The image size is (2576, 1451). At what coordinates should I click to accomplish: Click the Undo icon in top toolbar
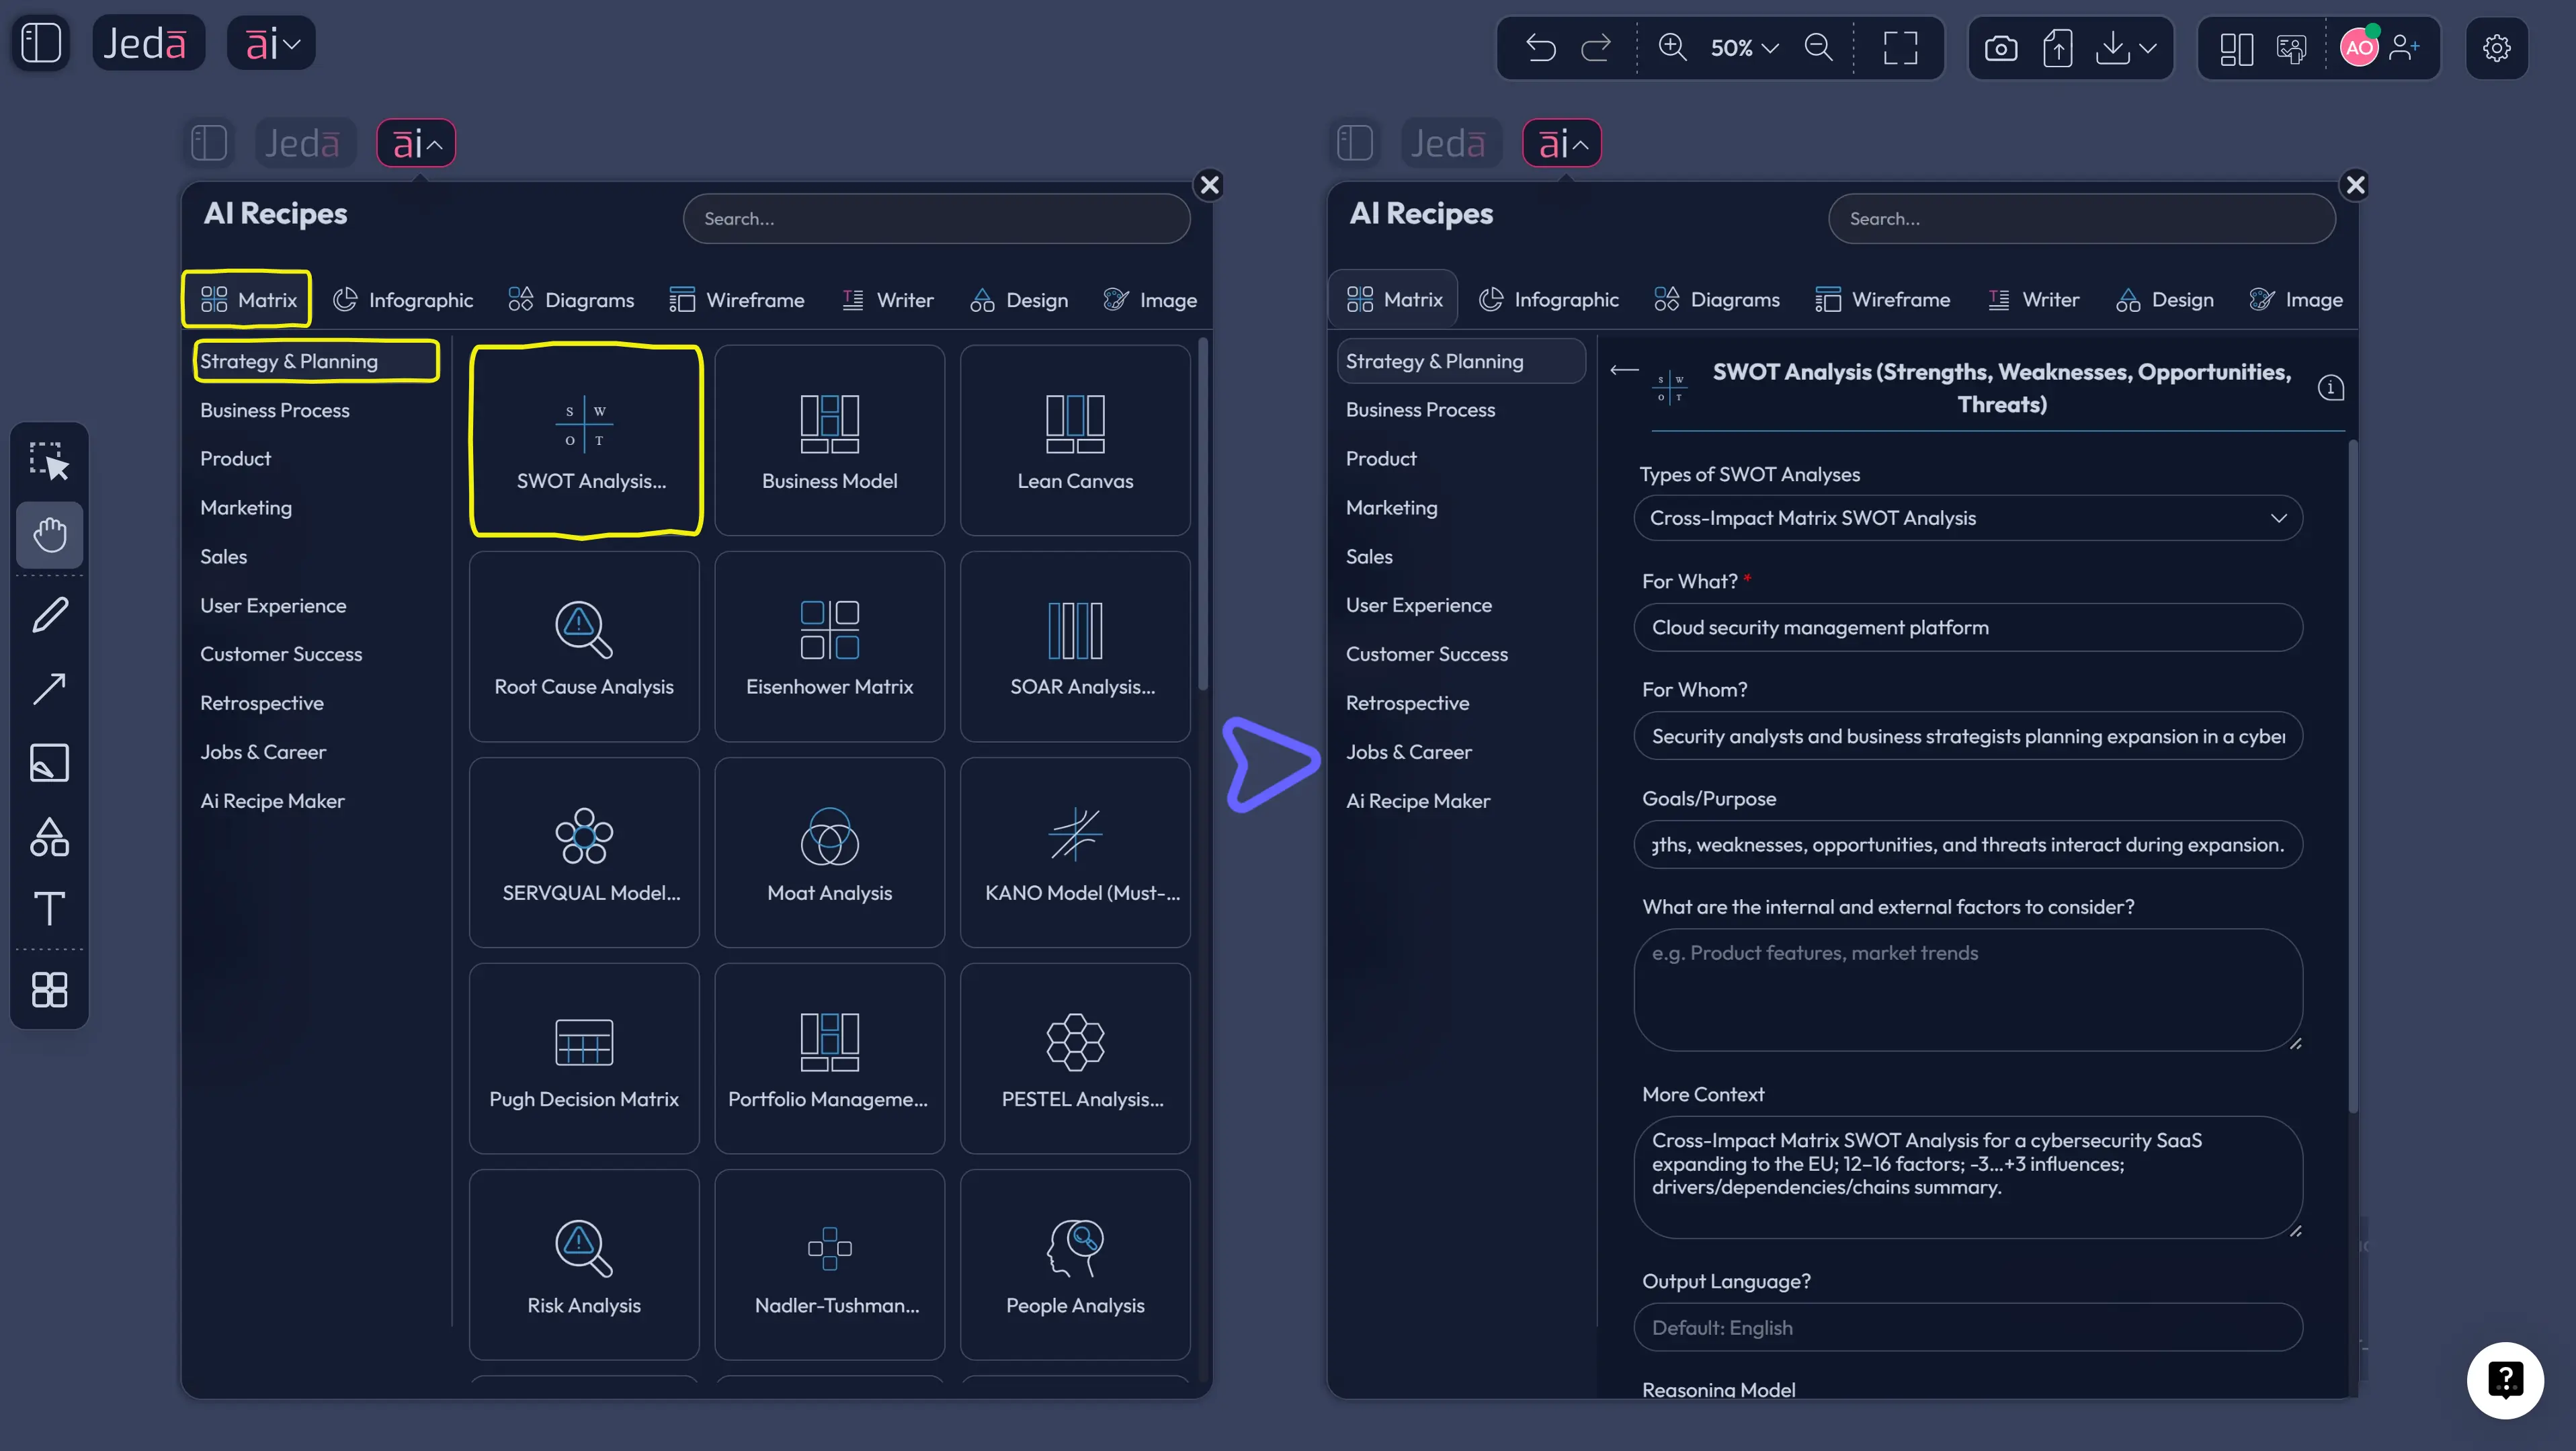point(1540,47)
